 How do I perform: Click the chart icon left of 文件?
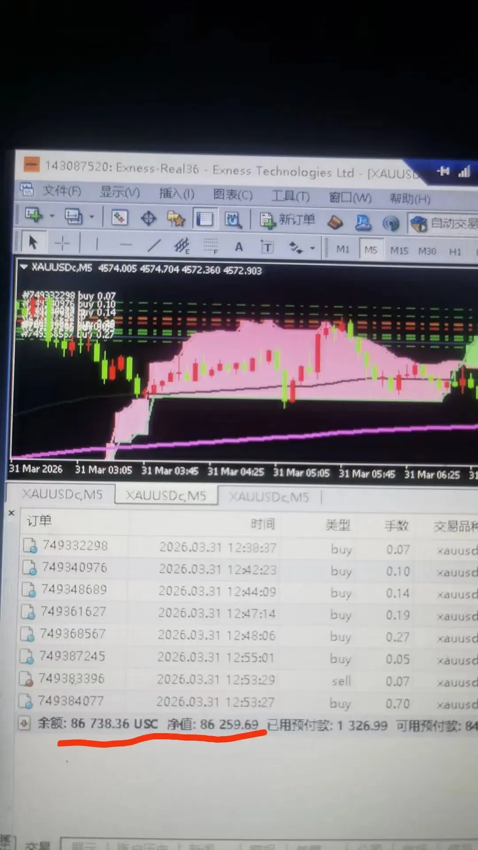pos(27,189)
